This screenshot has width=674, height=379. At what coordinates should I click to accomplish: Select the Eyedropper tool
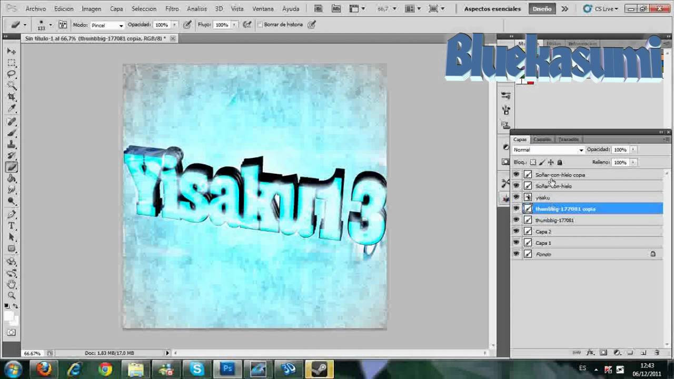[12, 109]
